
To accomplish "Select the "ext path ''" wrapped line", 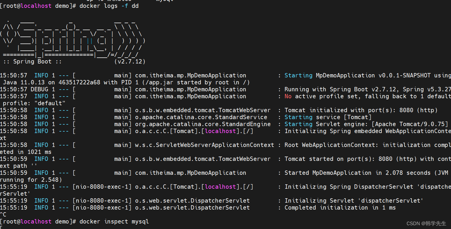I will tap(19, 166).
